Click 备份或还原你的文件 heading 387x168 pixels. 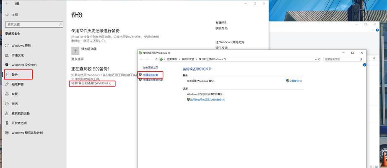pos(197,69)
